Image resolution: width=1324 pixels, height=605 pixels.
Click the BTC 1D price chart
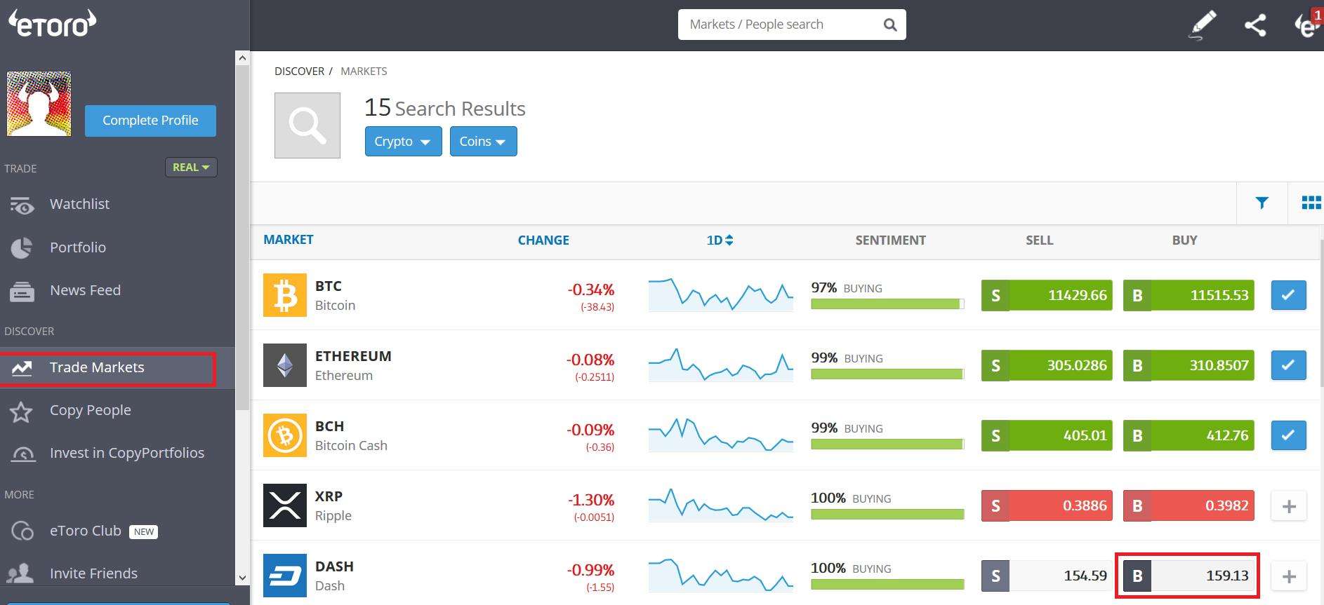click(x=721, y=294)
